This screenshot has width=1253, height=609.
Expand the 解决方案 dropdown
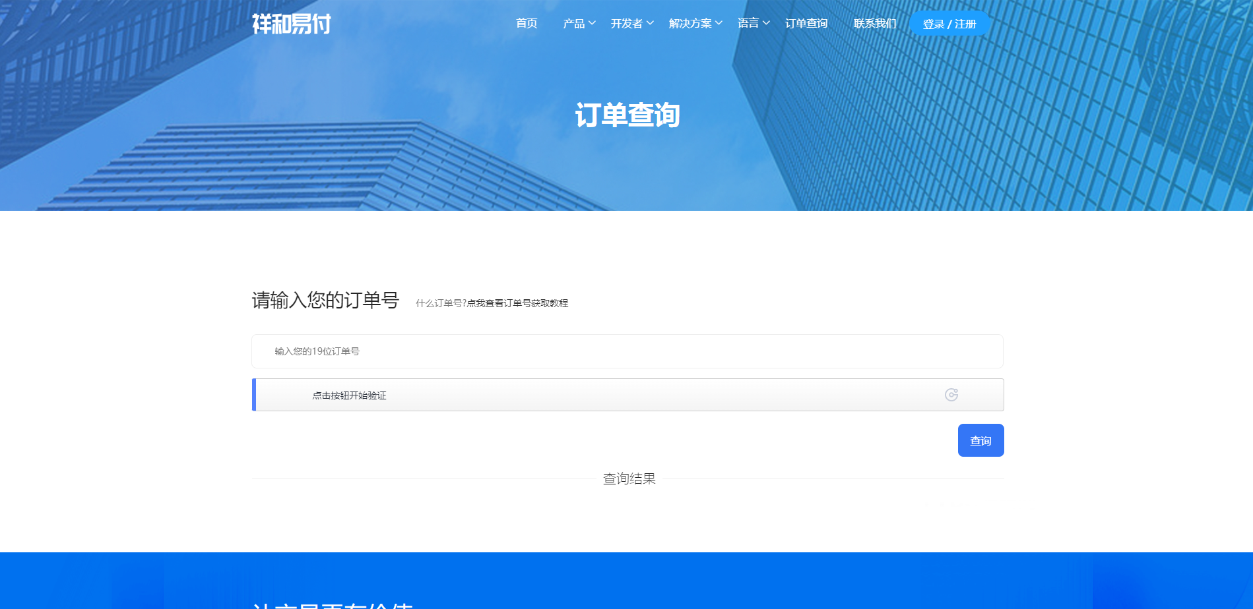[690, 24]
